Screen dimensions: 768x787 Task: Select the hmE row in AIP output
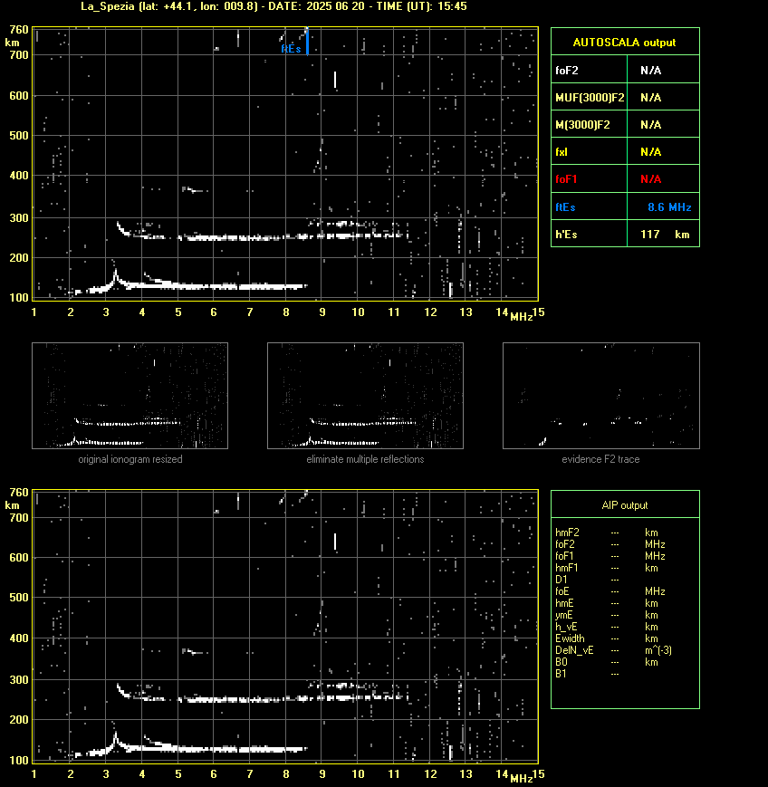click(613, 603)
